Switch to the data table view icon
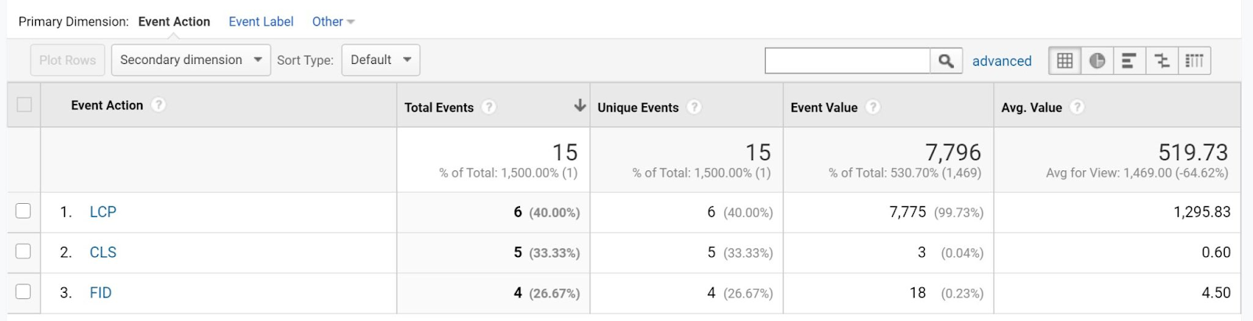The image size is (1253, 321). pos(1064,61)
